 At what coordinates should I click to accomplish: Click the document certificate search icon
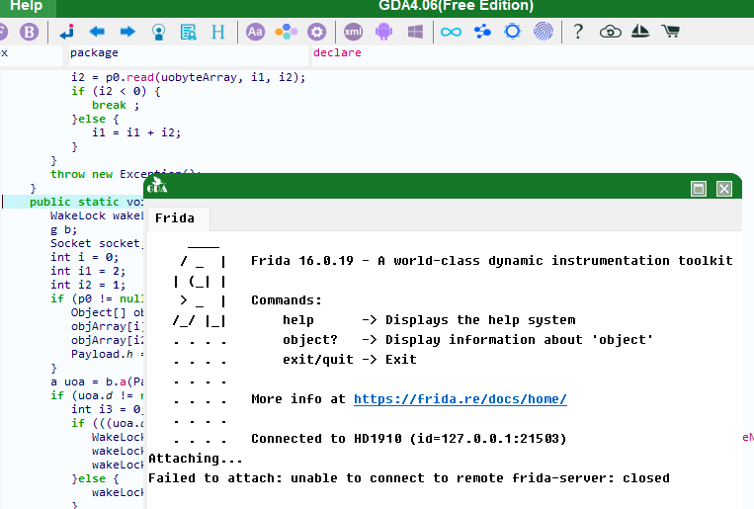coord(189,33)
